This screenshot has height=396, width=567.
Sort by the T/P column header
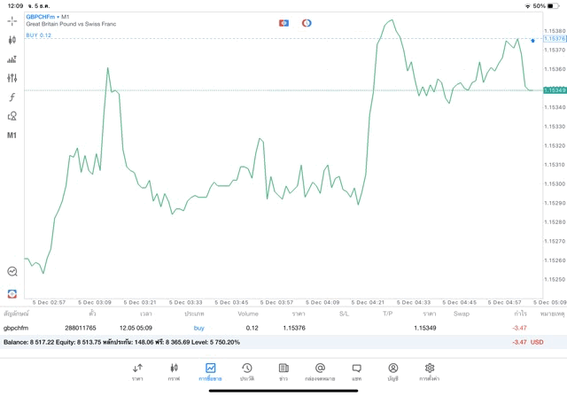click(x=388, y=314)
